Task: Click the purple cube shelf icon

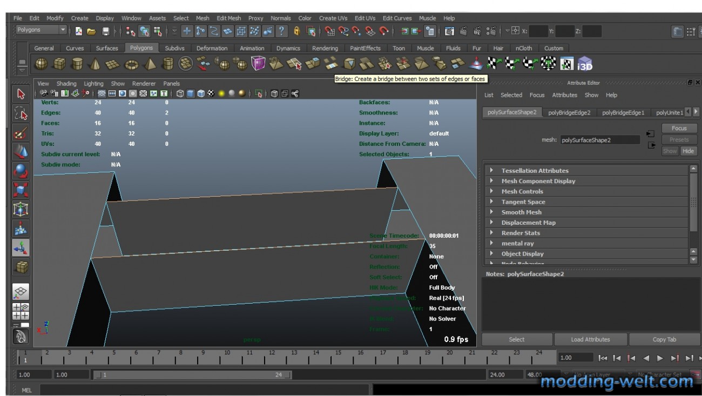Action: click(x=258, y=64)
